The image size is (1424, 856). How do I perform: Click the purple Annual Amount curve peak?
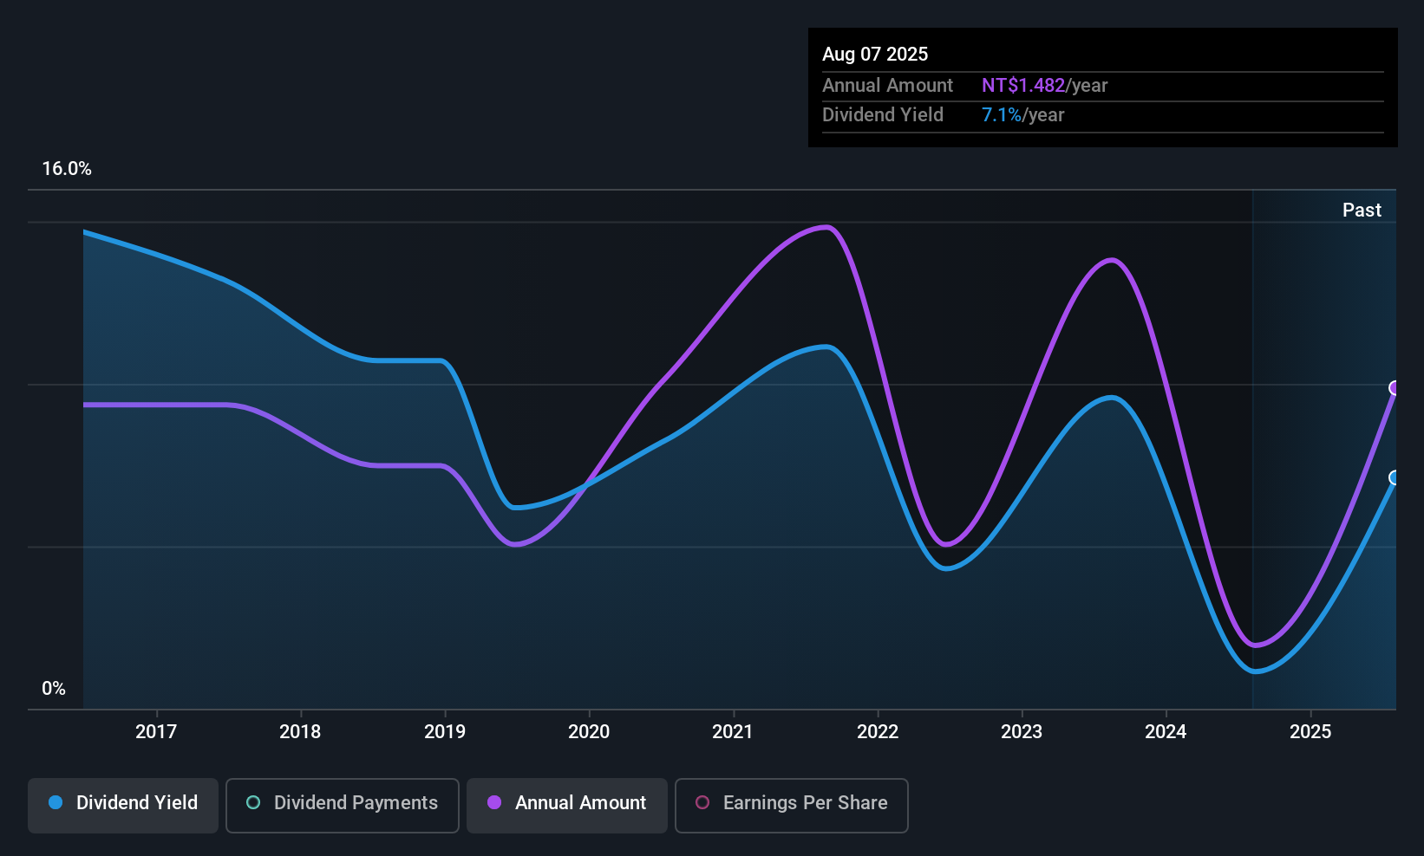click(x=826, y=227)
